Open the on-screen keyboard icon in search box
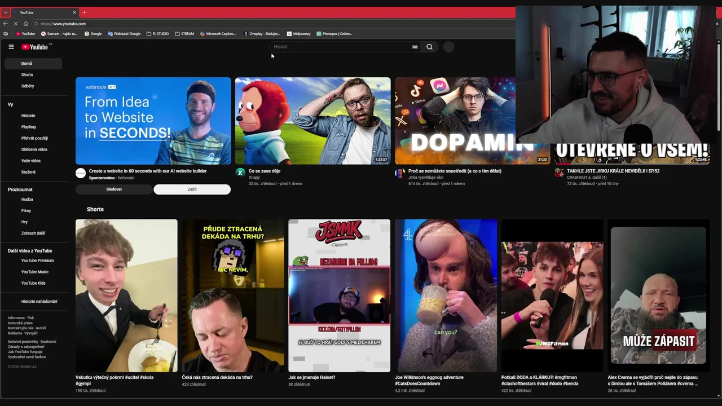This screenshot has height=406, width=722. (x=415, y=47)
